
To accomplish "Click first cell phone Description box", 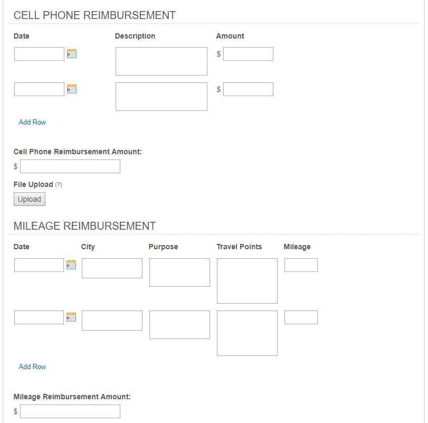I will click(x=161, y=61).
